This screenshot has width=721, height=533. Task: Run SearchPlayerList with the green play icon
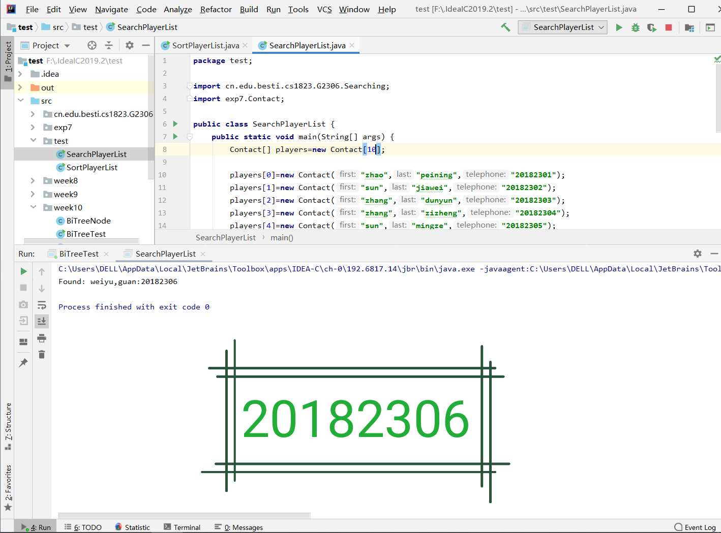coord(619,27)
